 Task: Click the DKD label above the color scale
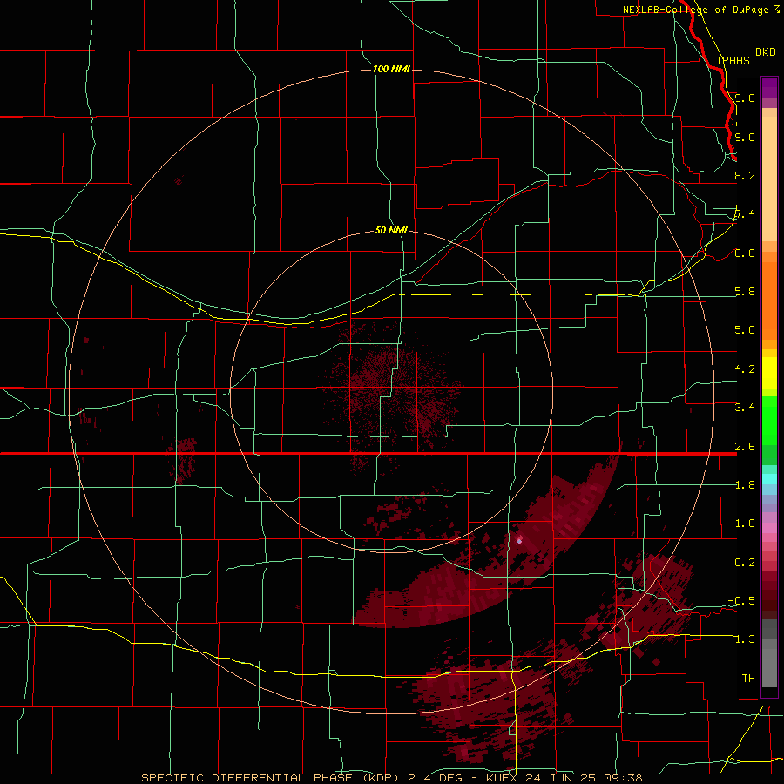[766, 52]
